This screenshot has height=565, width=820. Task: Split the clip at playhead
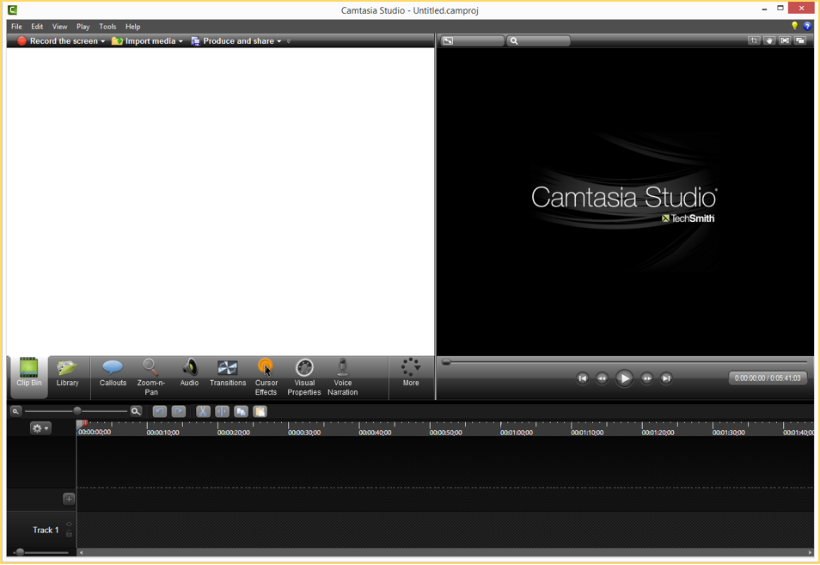tap(222, 412)
